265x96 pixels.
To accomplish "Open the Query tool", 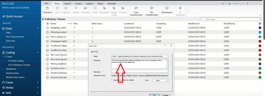I will tap(76, 10).
